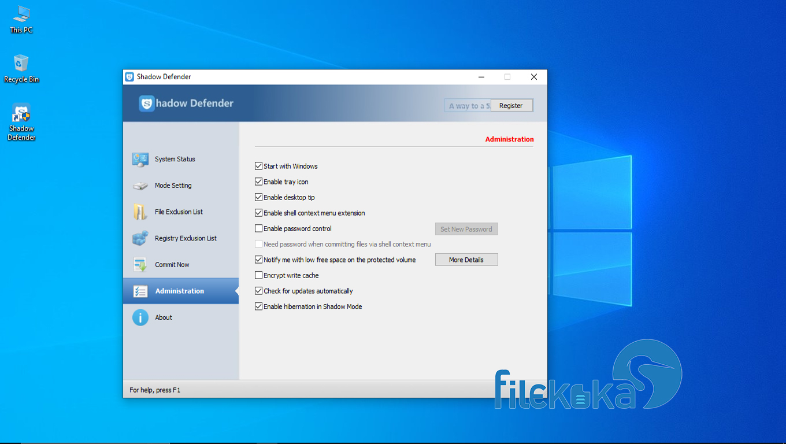Enable Encrypt write cache checkbox
Image resolution: width=786 pixels, height=444 pixels.
[x=259, y=275]
